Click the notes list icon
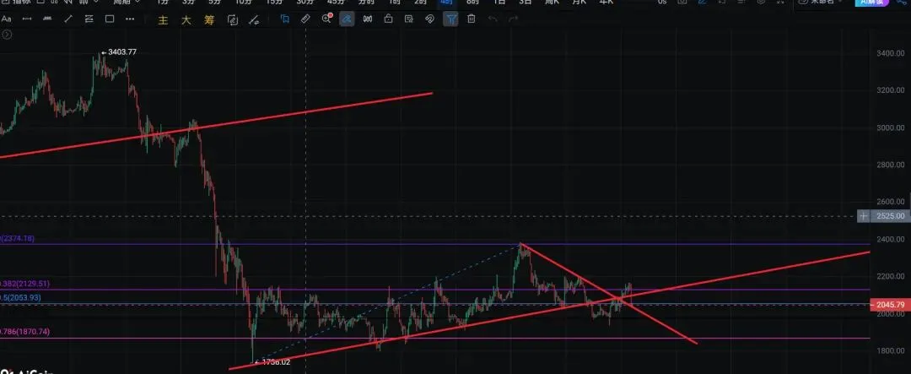The width and height of the screenshot is (911, 374). (x=409, y=19)
